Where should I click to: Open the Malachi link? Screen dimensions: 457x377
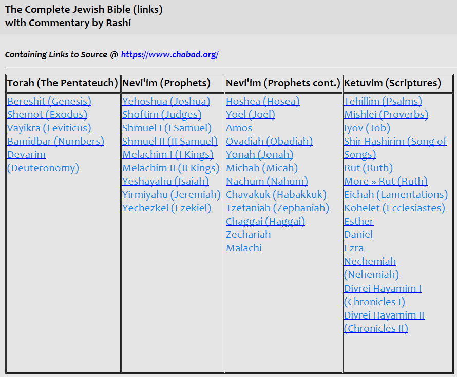click(244, 248)
